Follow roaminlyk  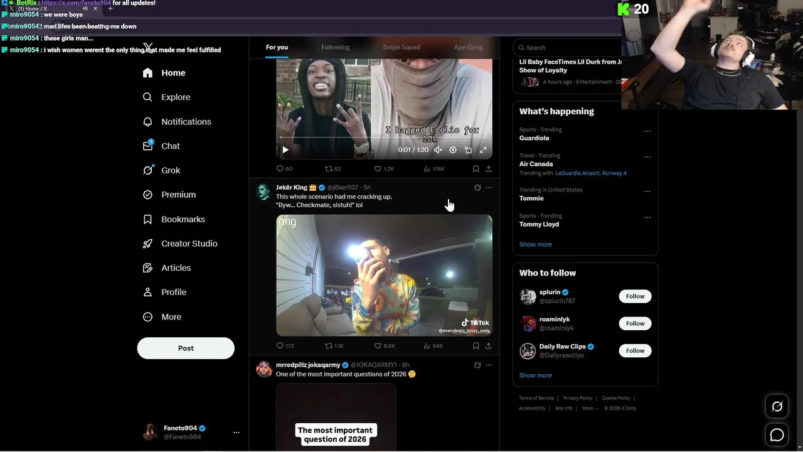point(635,323)
